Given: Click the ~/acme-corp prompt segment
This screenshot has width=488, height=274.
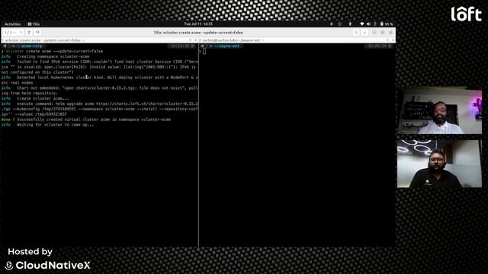Looking at the screenshot, I should coord(30,46).
